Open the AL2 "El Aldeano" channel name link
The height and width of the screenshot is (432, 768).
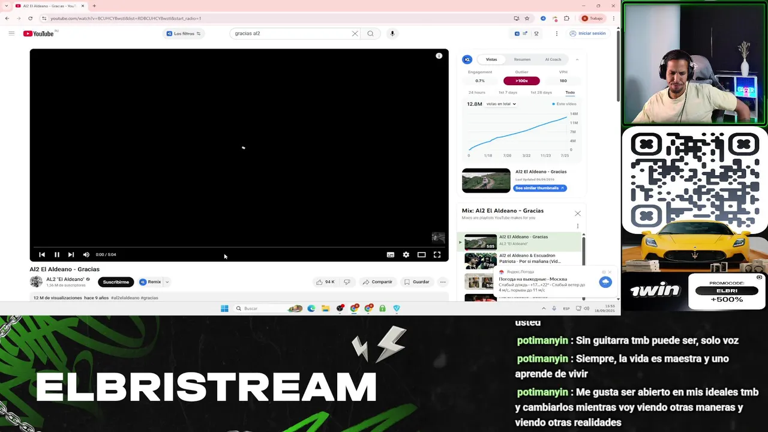pos(65,279)
